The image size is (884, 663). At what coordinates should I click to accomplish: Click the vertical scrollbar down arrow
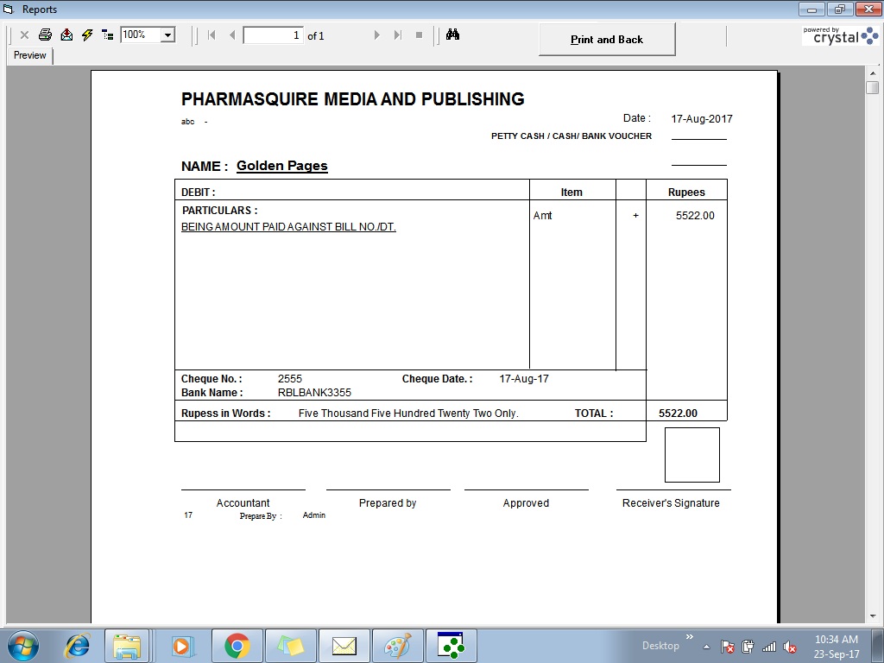(872, 616)
